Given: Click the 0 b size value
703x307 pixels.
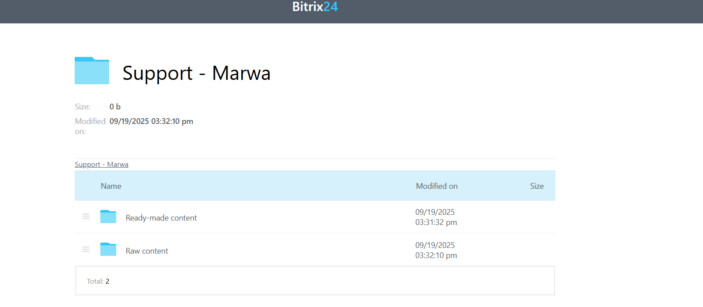Looking at the screenshot, I should [x=115, y=107].
